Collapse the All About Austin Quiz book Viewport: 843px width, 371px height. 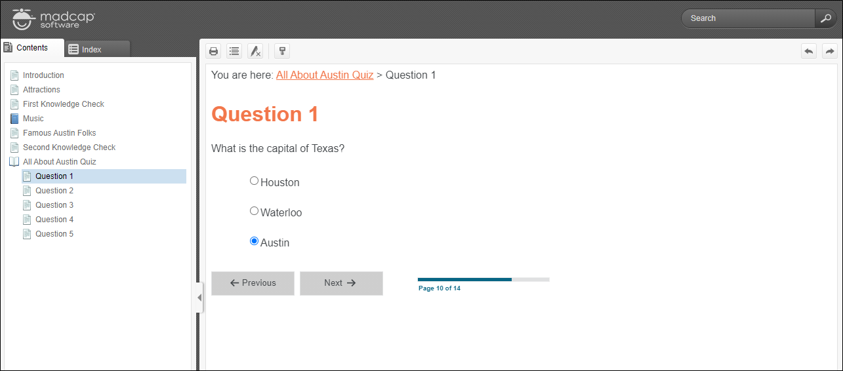(14, 162)
